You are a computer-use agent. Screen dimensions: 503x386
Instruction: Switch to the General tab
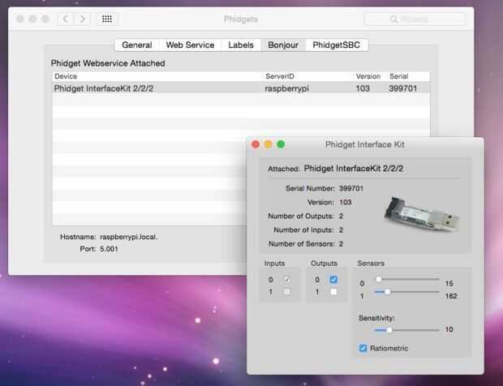coord(137,45)
